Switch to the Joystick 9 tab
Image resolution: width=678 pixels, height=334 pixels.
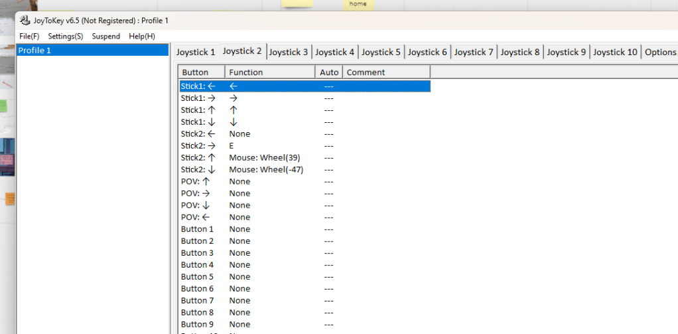pos(567,52)
